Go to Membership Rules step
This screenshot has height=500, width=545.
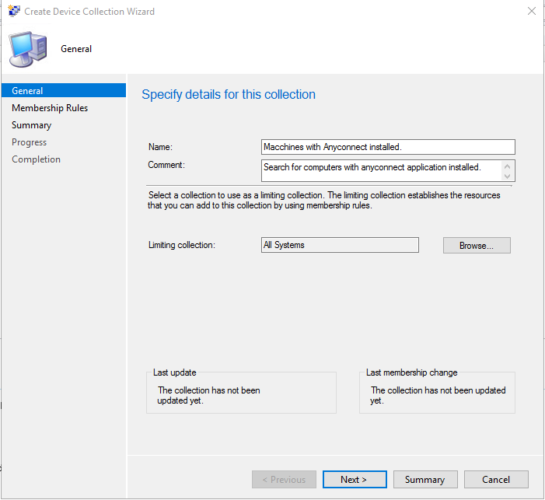(50, 108)
